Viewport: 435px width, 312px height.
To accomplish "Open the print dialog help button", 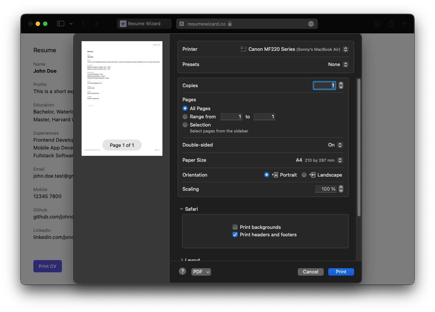I will point(182,272).
